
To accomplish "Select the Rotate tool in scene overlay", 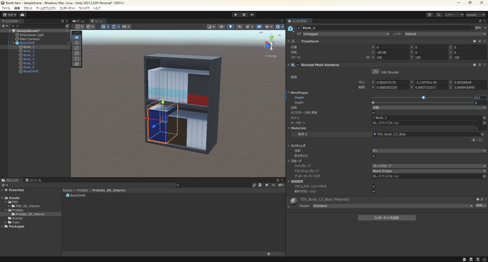I will click(77, 48).
